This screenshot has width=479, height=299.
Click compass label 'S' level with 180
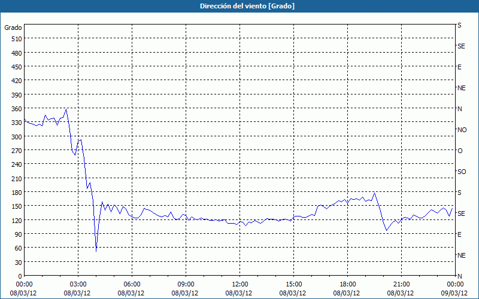coord(459,193)
